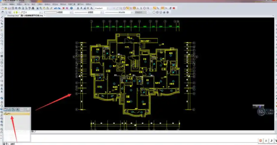Click the zoom magnifier below pan tool
Viewport: 277px width, 145px height.
(2, 106)
